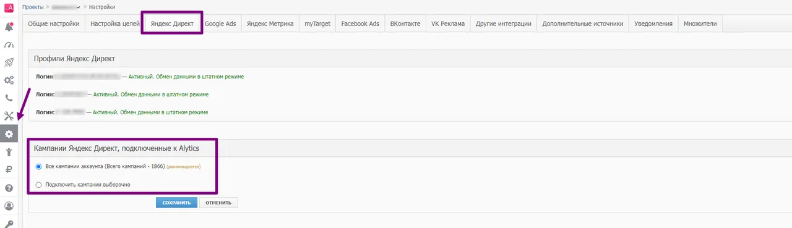
Task: Click 'Профили Яндекс Директ' section heading
Action: pyautogui.click(x=75, y=58)
